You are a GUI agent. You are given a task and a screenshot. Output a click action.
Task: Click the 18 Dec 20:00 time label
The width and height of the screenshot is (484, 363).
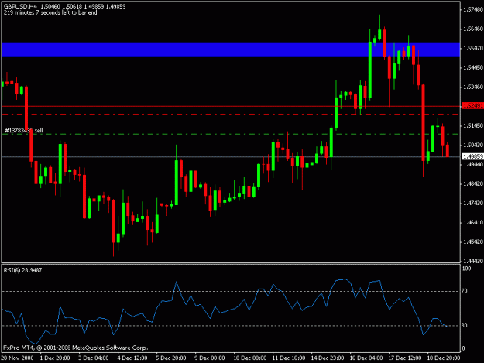(x=444, y=358)
